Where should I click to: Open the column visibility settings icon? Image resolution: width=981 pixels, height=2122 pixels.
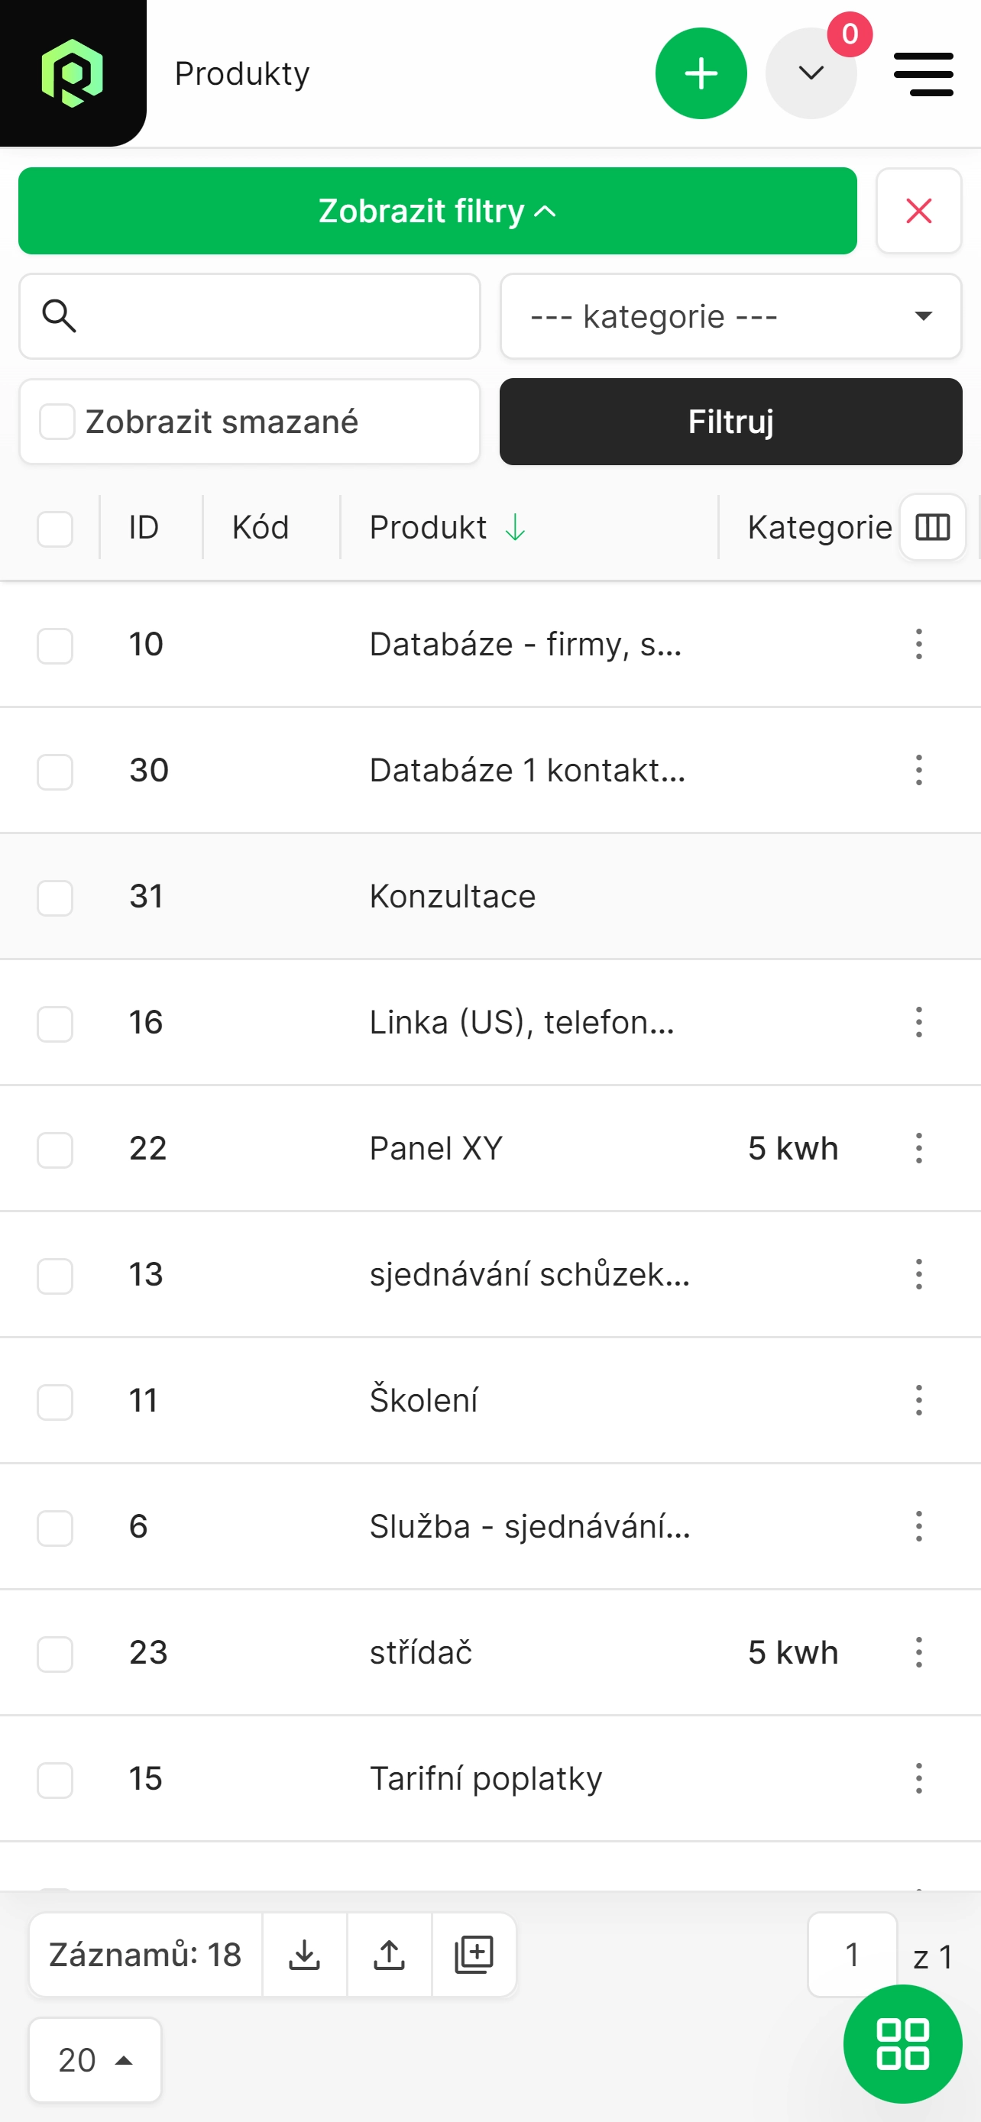(932, 527)
